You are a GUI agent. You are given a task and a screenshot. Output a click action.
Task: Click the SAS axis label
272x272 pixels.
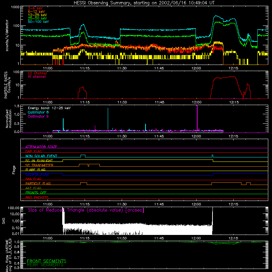coord(3,221)
